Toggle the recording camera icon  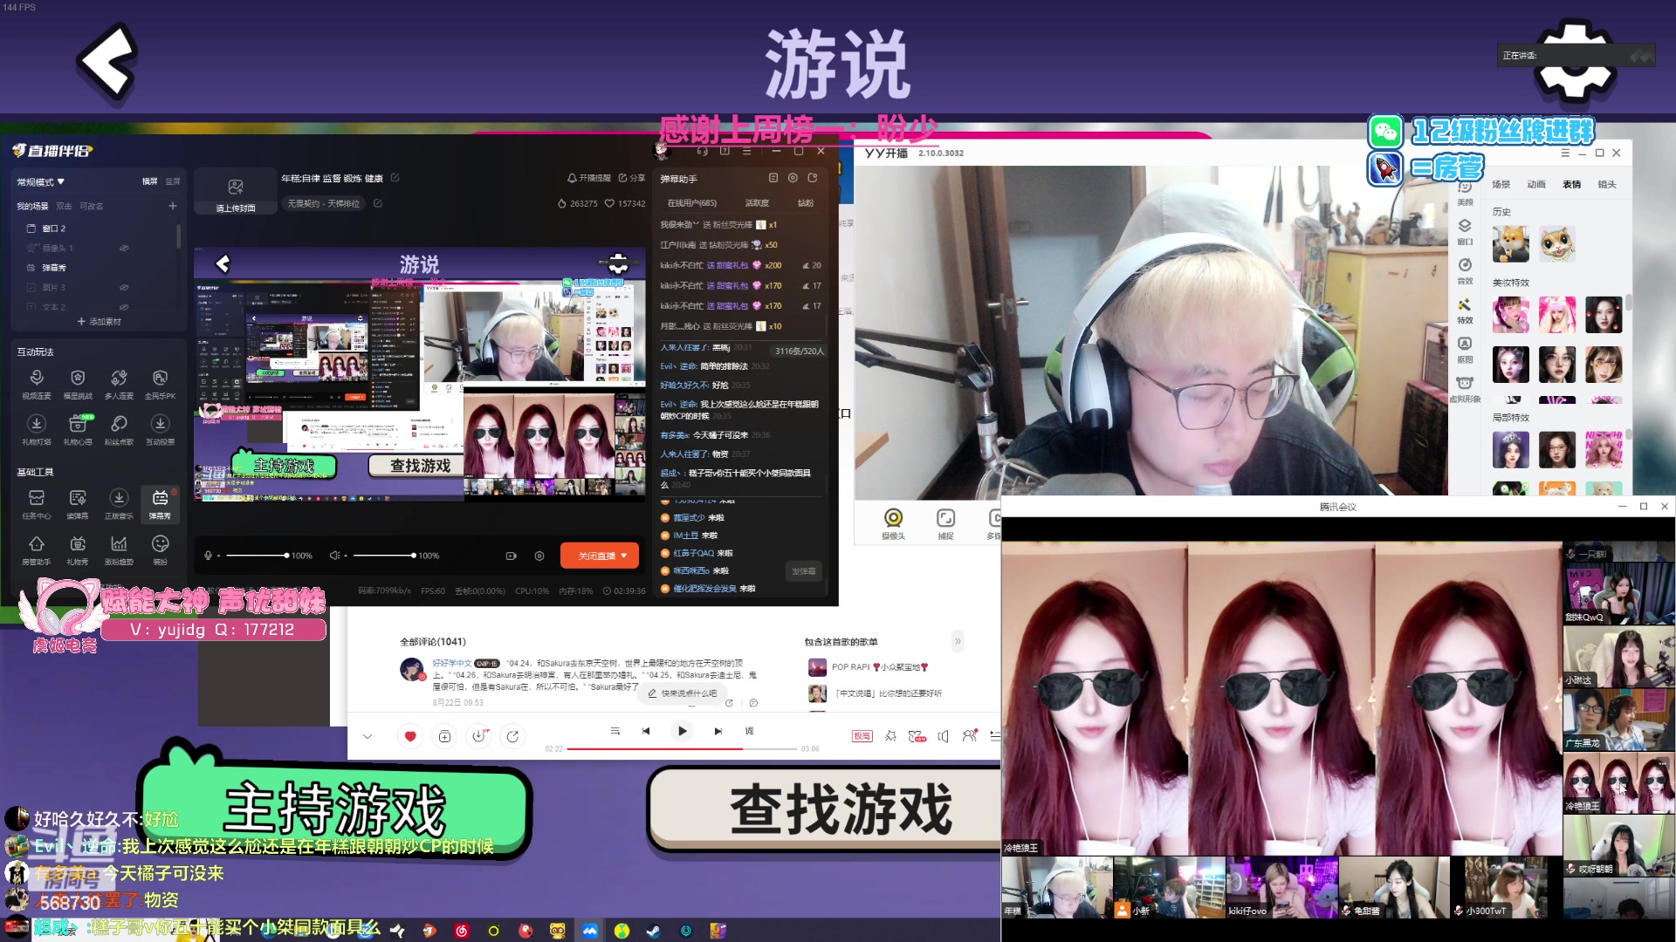click(x=512, y=556)
